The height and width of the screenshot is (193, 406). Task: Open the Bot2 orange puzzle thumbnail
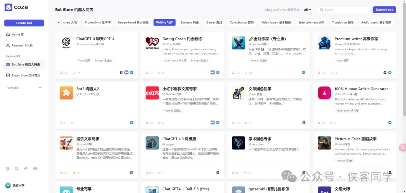[66, 93]
